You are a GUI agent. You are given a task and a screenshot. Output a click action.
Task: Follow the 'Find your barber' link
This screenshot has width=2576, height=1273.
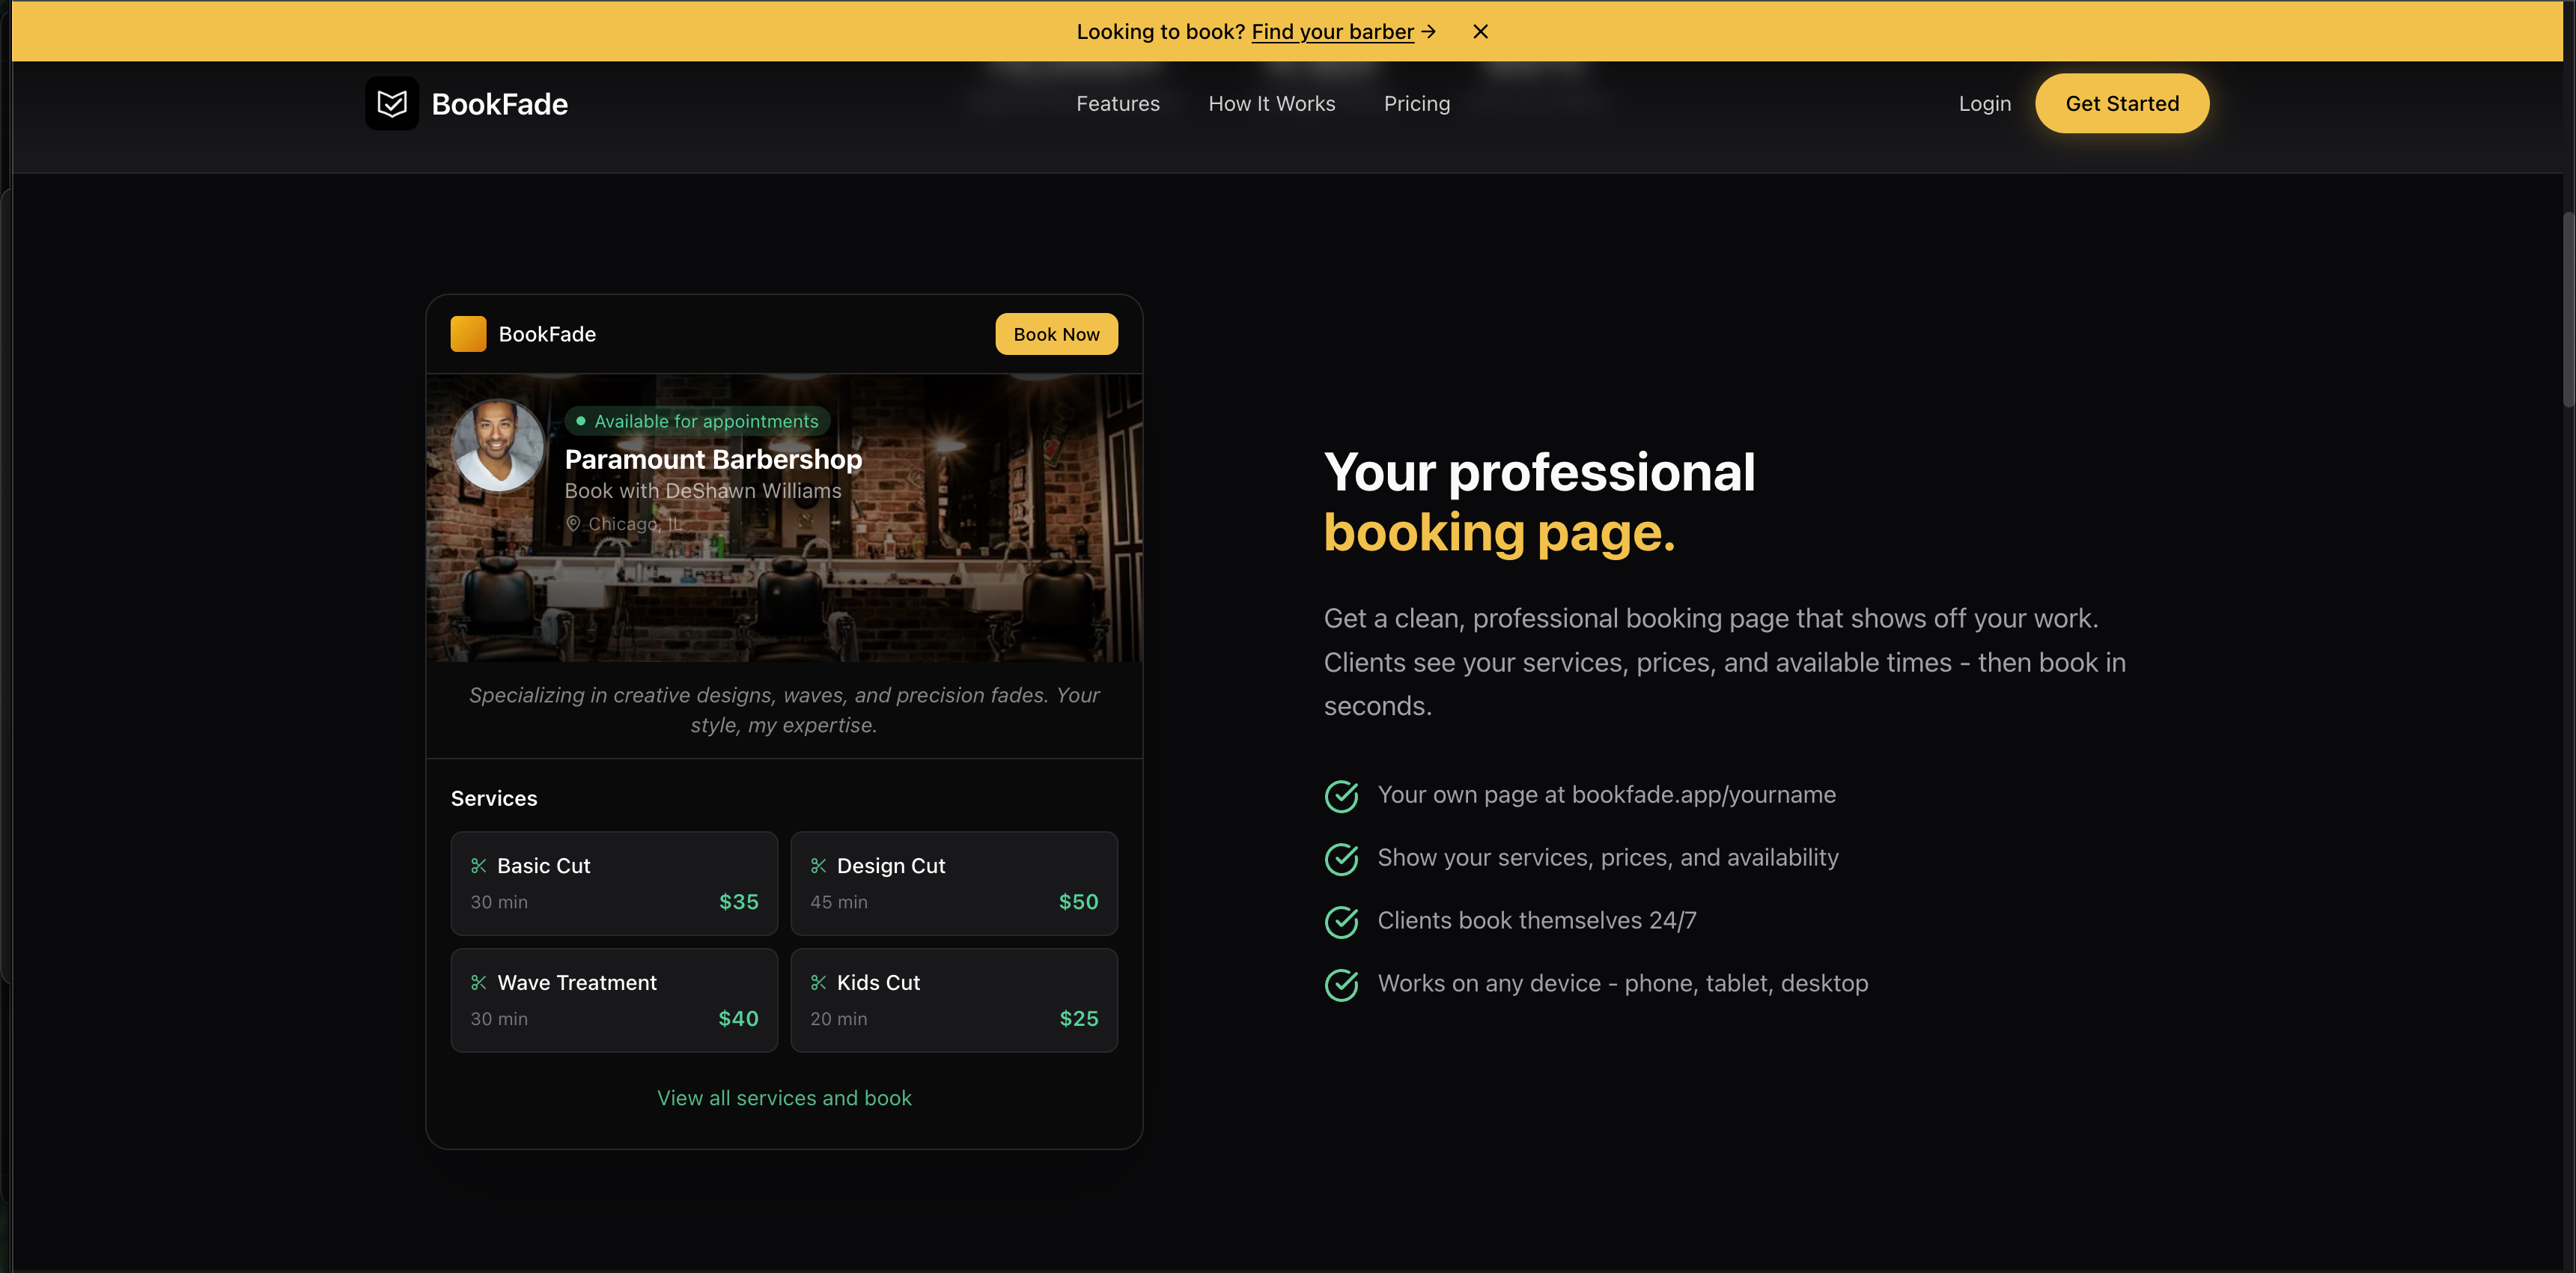coord(1332,32)
